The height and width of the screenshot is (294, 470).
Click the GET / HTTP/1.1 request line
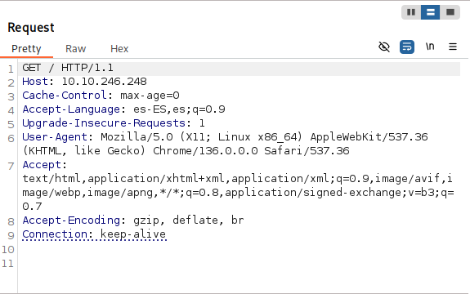[68, 68]
